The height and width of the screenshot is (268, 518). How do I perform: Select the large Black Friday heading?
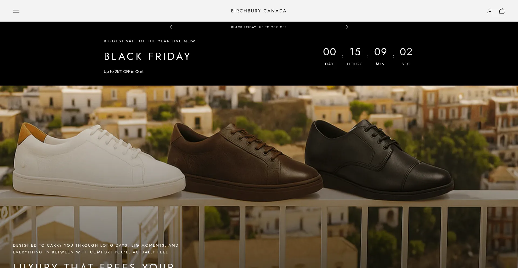[x=147, y=56]
